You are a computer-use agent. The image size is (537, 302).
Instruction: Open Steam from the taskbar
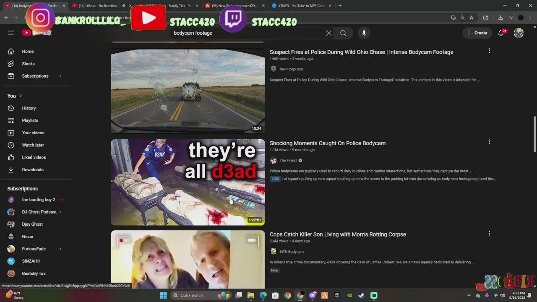click(x=361, y=295)
